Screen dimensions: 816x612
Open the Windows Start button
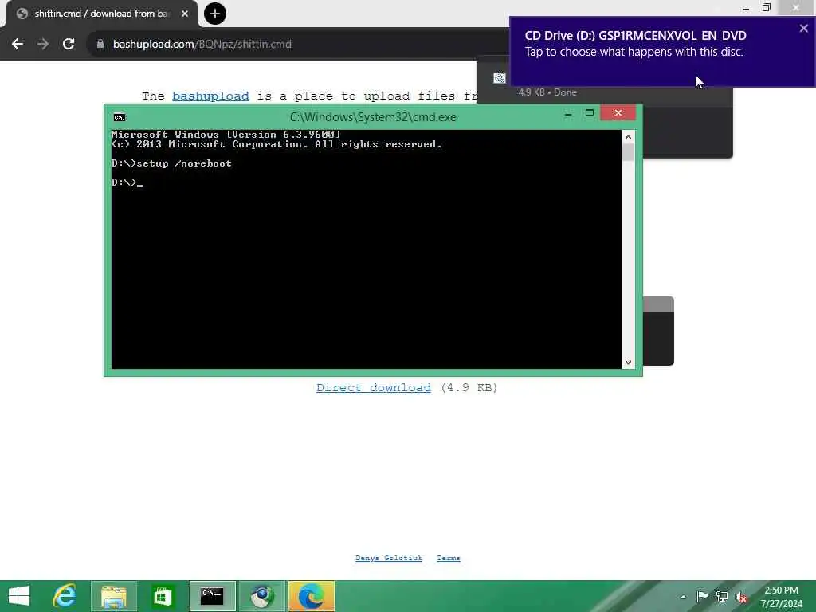click(19, 596)
